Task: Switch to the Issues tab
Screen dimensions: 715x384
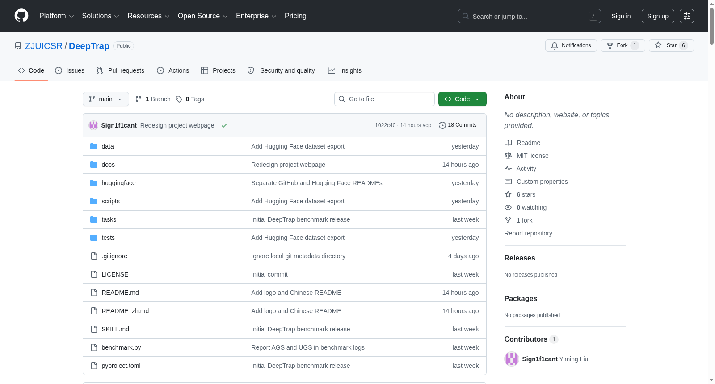Action: pyautogui.click(x=70, y=70)
